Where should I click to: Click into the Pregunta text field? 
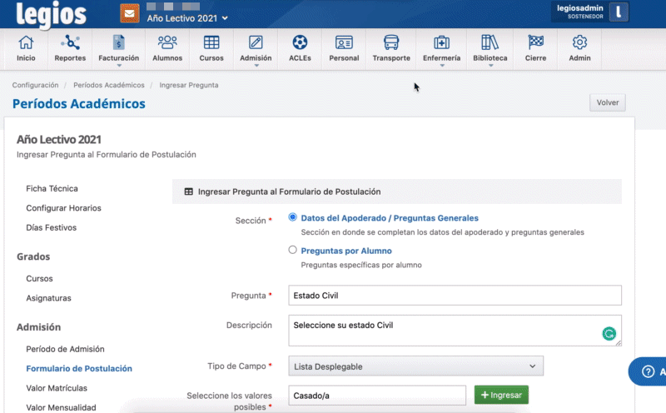tap(455, 296)
